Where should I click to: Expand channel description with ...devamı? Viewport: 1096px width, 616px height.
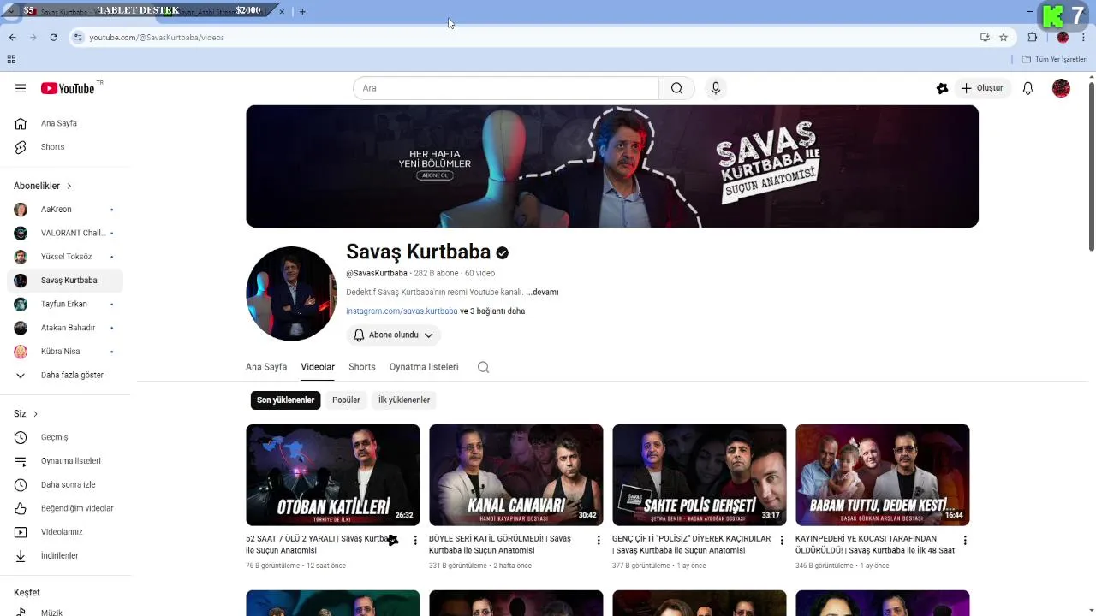pos(542,292)
